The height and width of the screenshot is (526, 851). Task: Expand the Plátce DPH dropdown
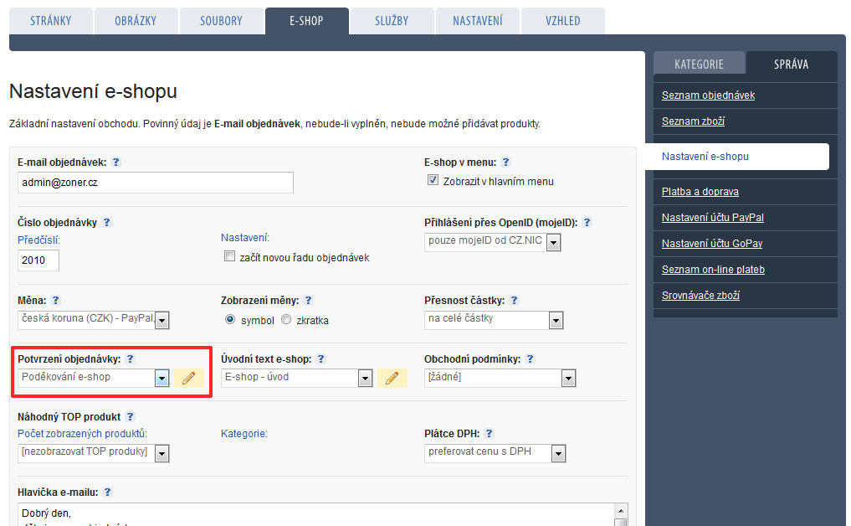[x=558, y=454]
